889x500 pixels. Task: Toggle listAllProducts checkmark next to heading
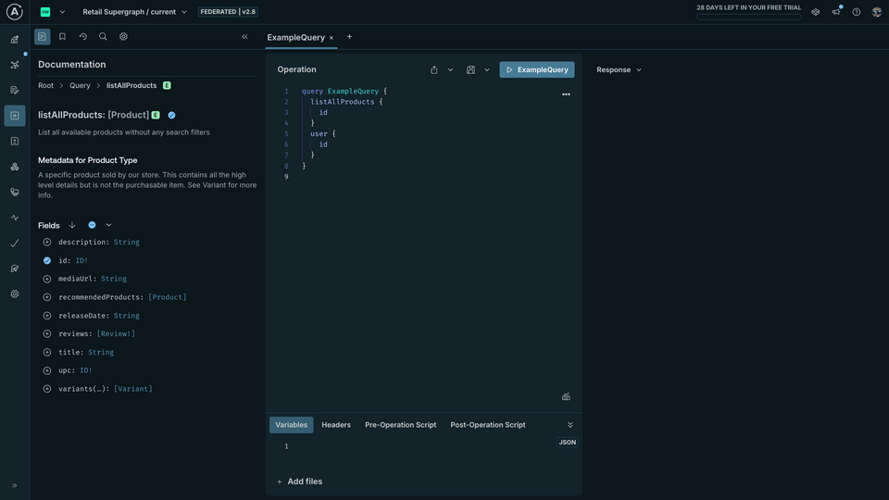172,115
